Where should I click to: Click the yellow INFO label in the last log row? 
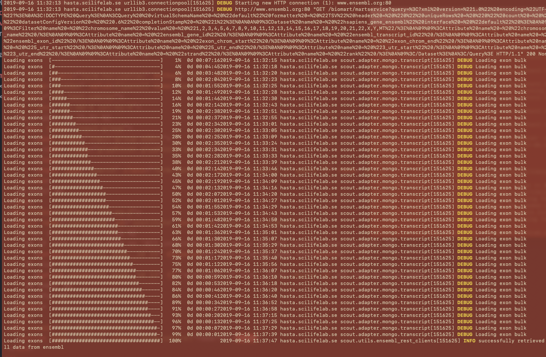tap(469, 341)
